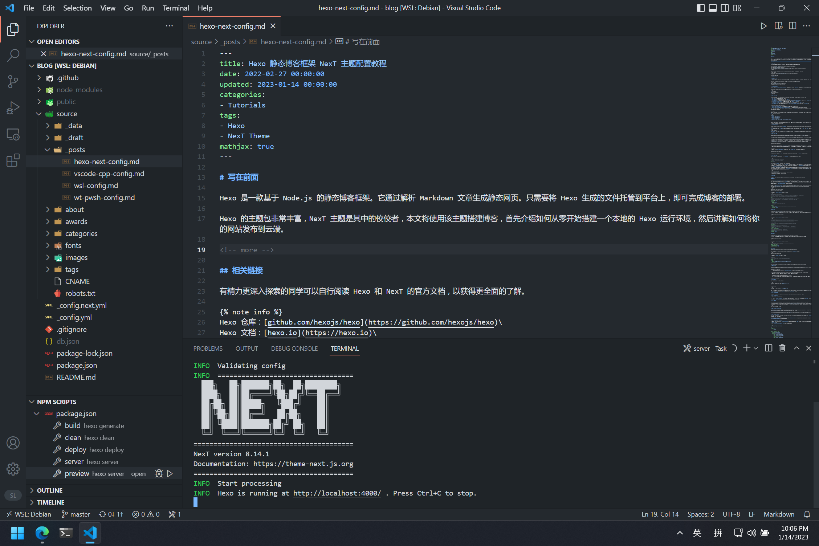Open the Windows Start menu
The width and height of the screenshot is (819, 546).
[17, 533]
